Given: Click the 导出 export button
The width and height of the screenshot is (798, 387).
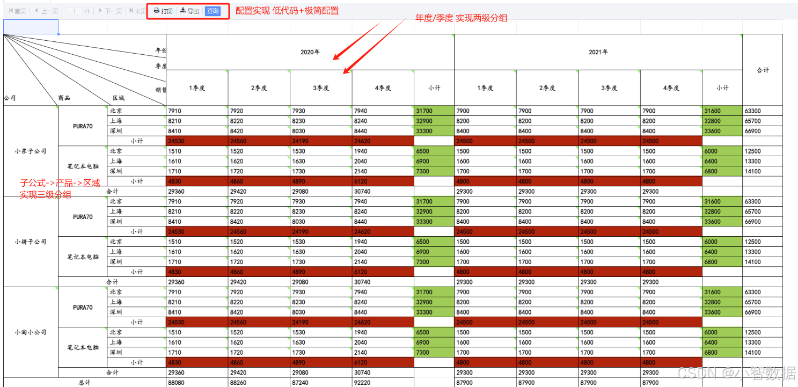Looking at the screenshot, I should pos(189,11).
